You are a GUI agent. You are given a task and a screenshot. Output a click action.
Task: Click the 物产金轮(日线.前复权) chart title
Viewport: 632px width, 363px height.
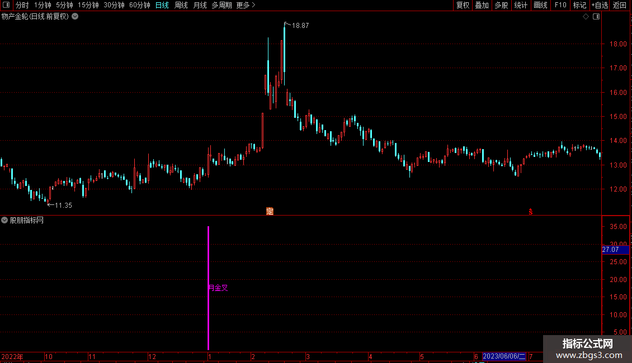click(35, 17)
